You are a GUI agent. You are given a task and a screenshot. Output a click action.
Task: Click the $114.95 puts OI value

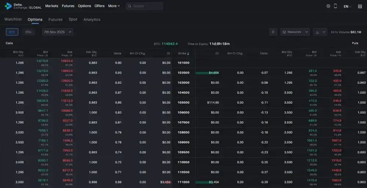(x=213, y=102)
